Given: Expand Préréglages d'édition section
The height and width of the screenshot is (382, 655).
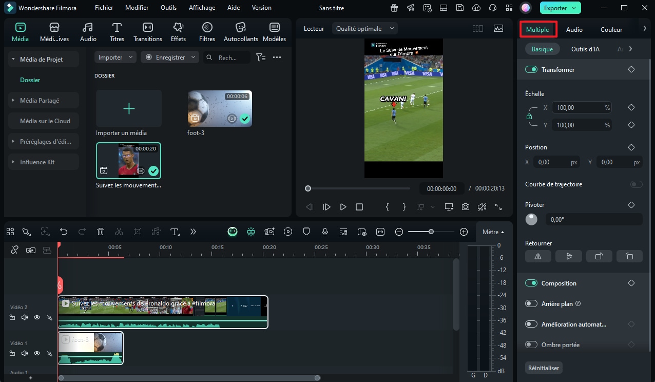Looking at the screenshot, I should (13, 142).
